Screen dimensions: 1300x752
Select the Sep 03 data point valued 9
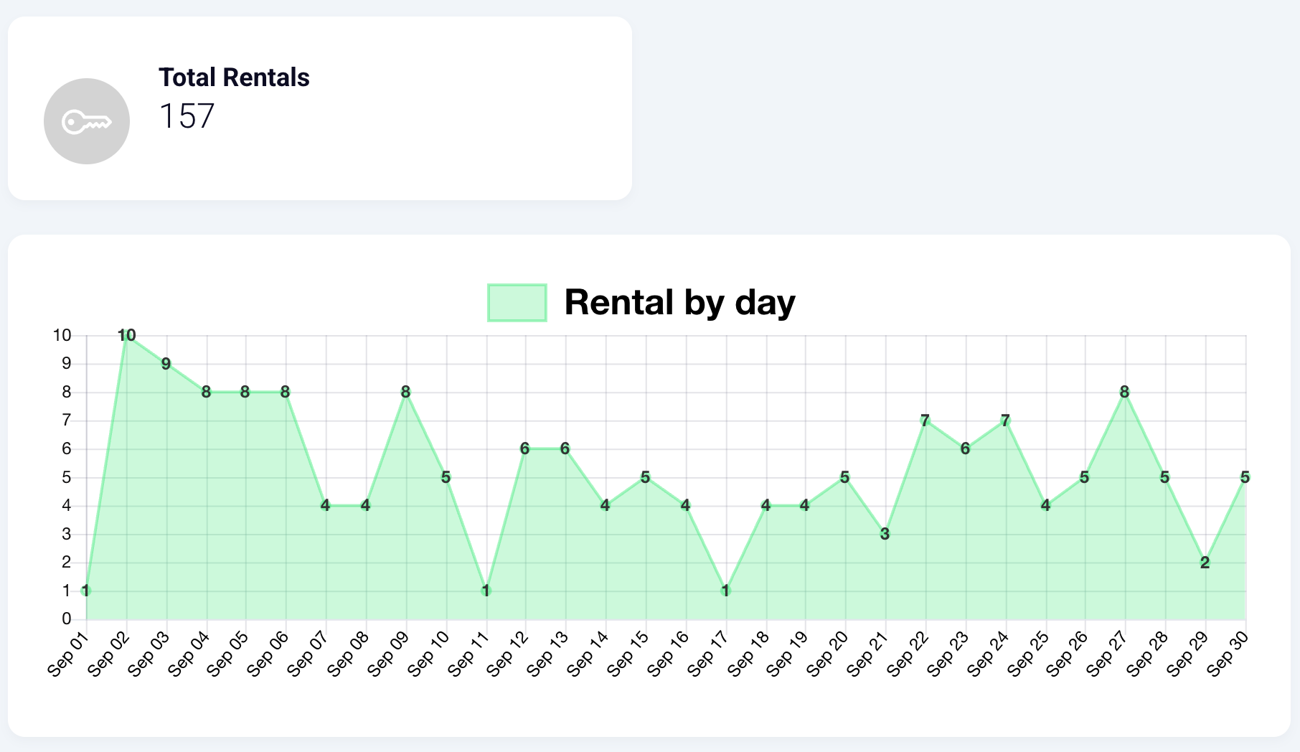pyautogui.click(x=166, y=364)
